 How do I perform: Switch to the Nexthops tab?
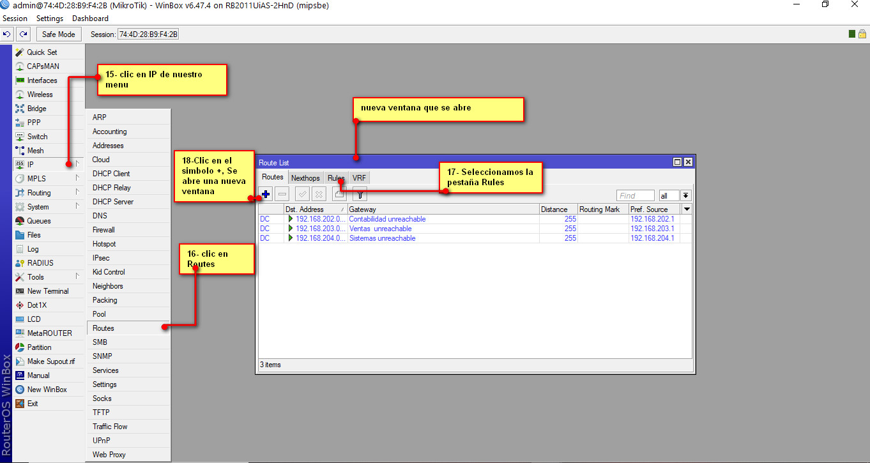tap(305, 178)
